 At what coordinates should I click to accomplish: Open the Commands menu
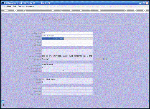click(x=30, y=6)
